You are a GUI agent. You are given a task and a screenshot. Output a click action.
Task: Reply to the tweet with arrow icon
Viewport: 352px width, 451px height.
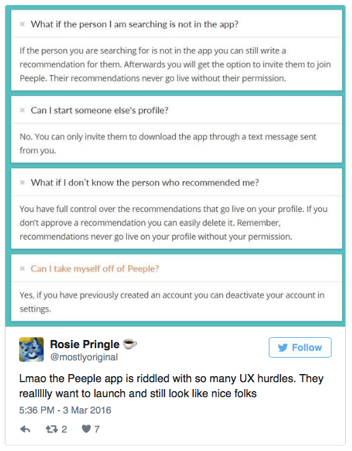pos(25,429)
